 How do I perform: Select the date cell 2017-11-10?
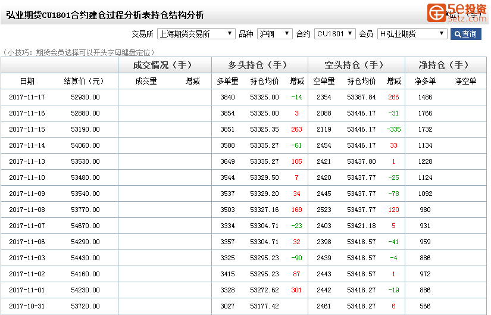[x=27, y=177]
